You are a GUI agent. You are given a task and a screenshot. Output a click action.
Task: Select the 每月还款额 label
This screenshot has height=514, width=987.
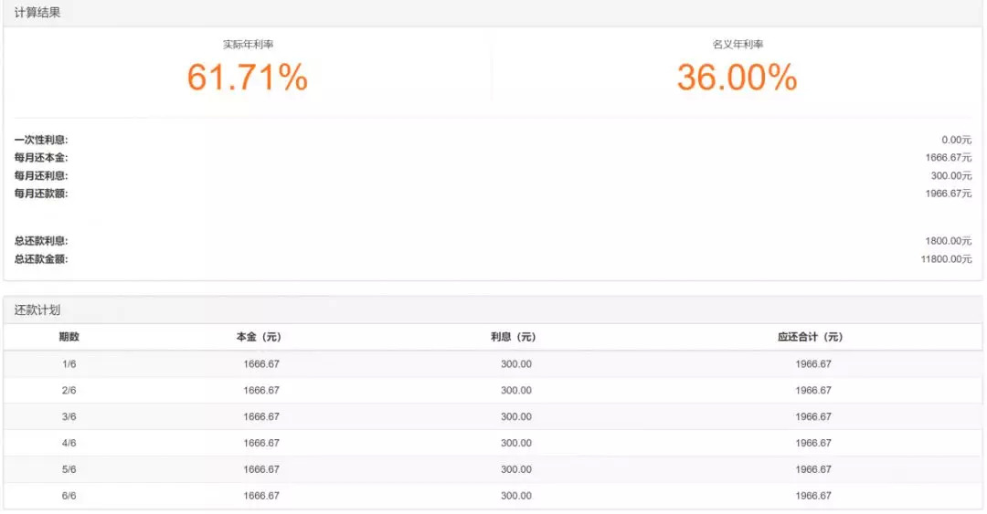point(41,194)
